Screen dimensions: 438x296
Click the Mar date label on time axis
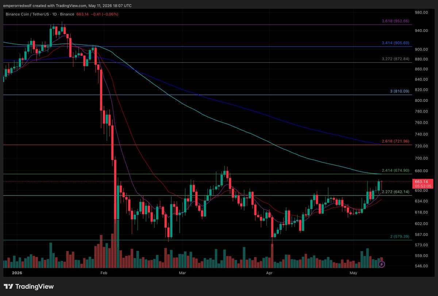click(x=182, y=273)
